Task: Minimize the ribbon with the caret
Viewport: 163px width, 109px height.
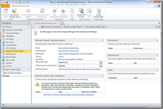Action: tap(155, 6)
